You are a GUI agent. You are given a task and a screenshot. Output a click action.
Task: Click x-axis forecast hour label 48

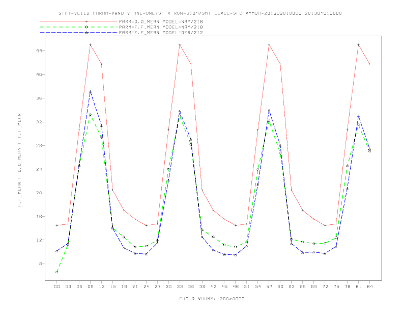click(x=236, y=287)
